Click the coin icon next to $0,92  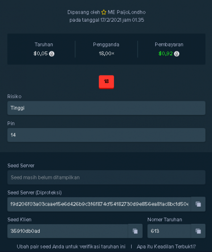coord(177,54)
